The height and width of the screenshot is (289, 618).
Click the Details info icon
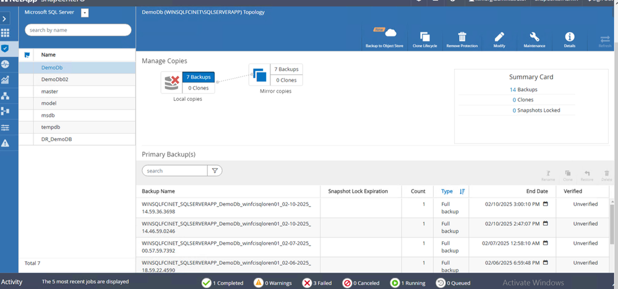pos(569,37)
